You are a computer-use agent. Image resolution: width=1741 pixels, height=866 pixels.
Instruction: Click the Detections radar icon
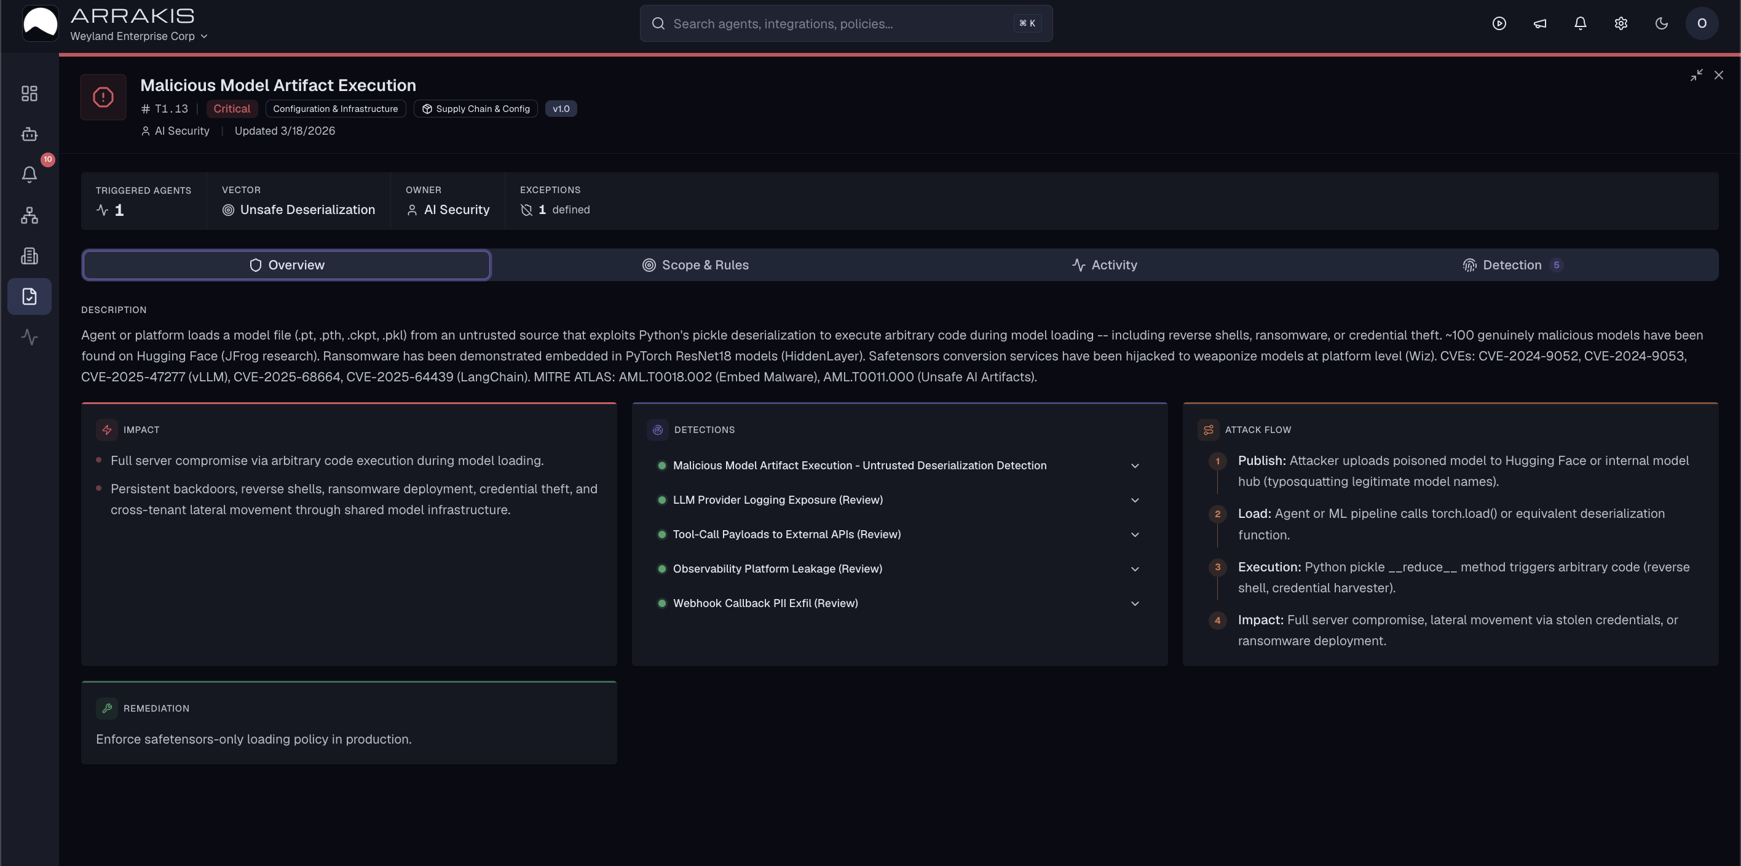coord(658,430)
